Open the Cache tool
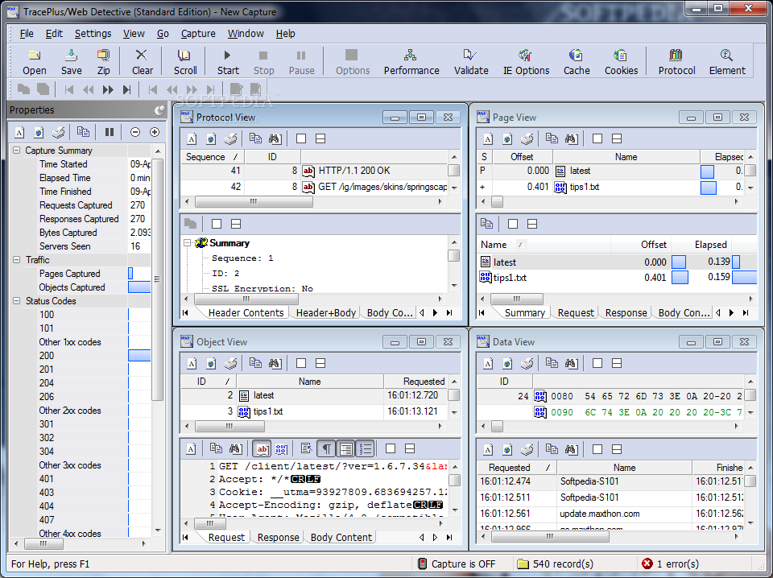The image size is (773, 578). pyautogui.click(x=577, y=62)
